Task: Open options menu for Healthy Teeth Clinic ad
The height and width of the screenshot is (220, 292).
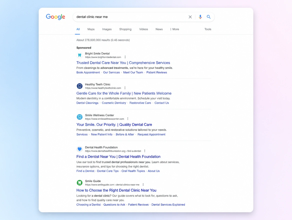Action: point(125,88)
